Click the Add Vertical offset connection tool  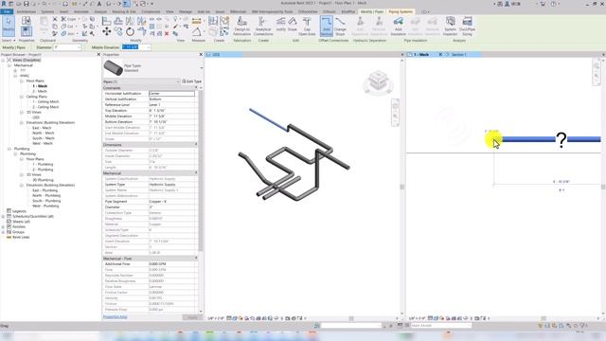[327, 26]
